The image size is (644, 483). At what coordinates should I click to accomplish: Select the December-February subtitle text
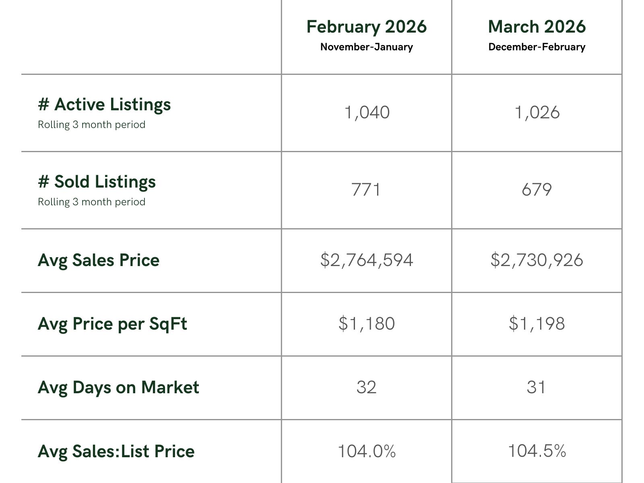(x=537, y=47)
